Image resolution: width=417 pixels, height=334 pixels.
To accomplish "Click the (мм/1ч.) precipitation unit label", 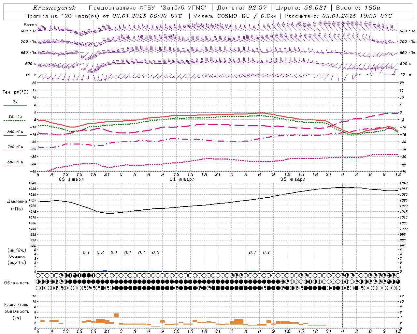I will point(17,263).
